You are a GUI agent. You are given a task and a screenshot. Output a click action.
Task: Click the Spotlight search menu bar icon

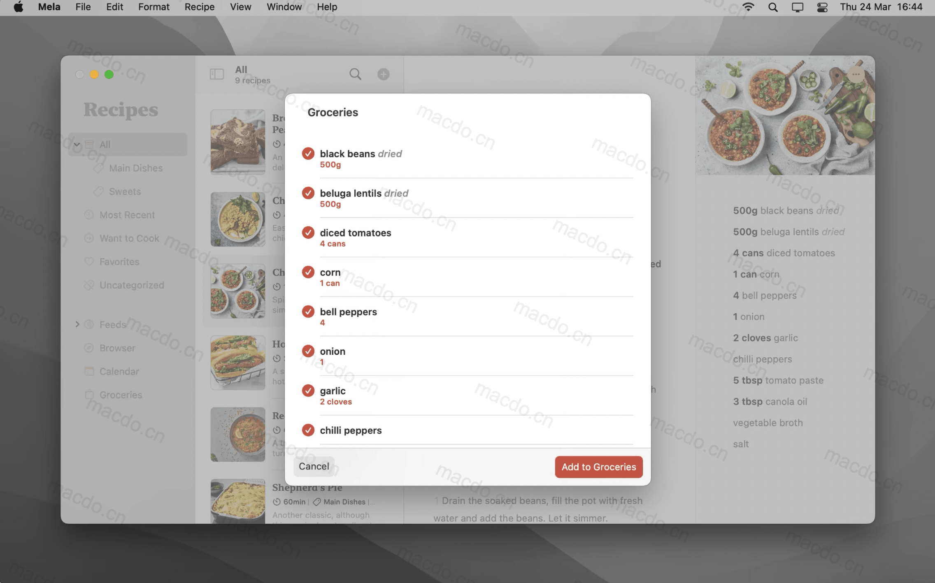[773, 7]
